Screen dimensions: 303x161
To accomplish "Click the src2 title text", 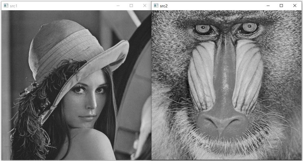I will 164,6.
